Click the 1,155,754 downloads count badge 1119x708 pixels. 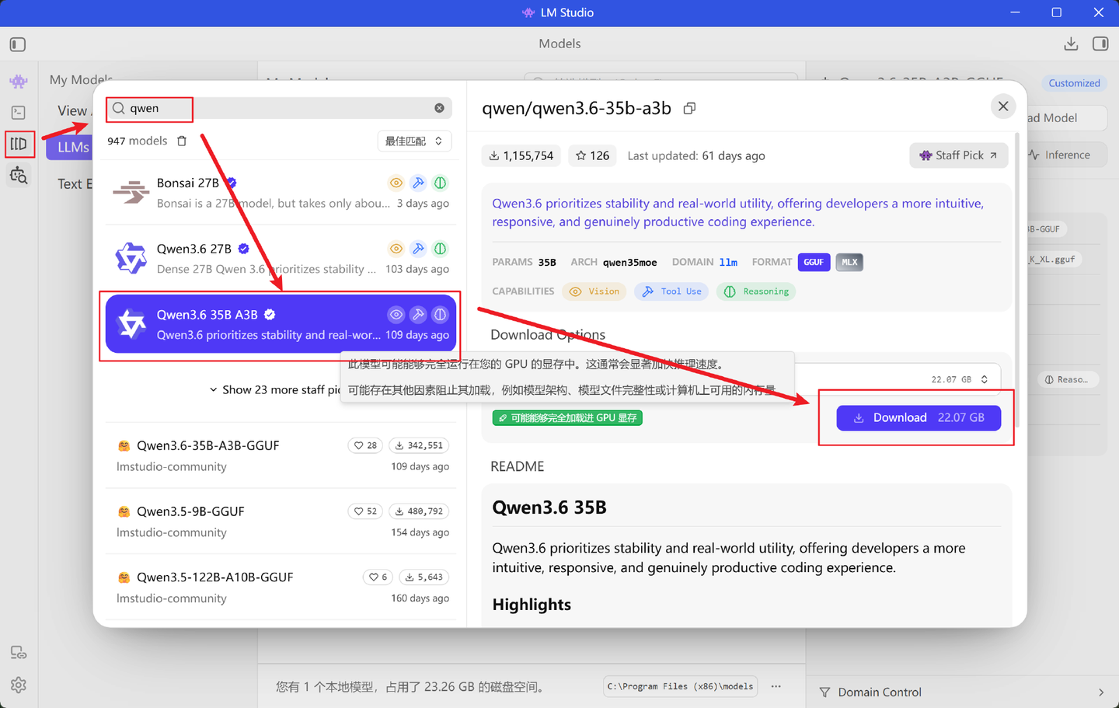[x=521, y=155]
